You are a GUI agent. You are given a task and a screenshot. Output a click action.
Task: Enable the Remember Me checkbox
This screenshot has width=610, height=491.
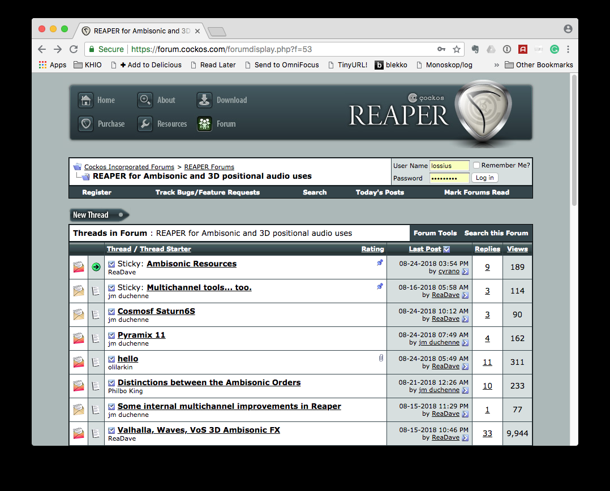coord(476,165)
